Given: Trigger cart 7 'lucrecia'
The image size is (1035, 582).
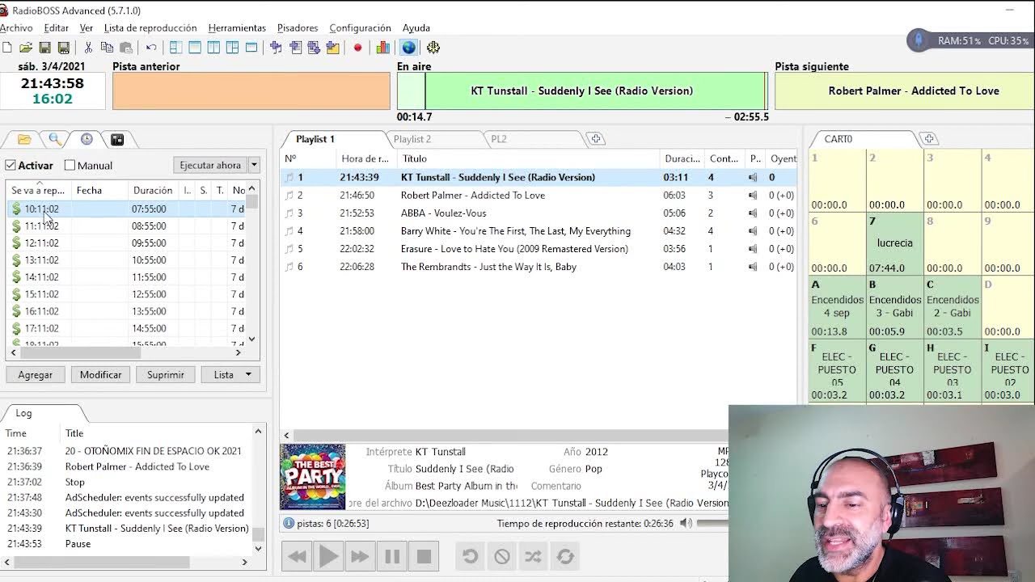Looking at the screenshot, I should [x=894, y=245].
